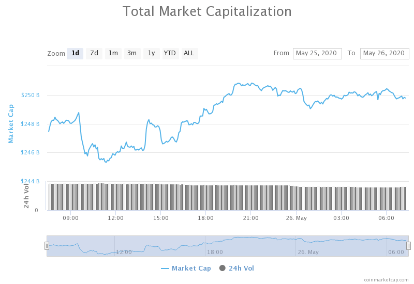Image resolution: width=414 pixels, height=284 pixels.
Task: Select the 1d zoom range
Action: click(75, 54)
